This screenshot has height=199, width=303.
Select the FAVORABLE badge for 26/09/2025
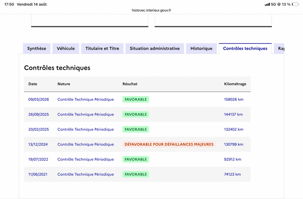coord(136,114)
